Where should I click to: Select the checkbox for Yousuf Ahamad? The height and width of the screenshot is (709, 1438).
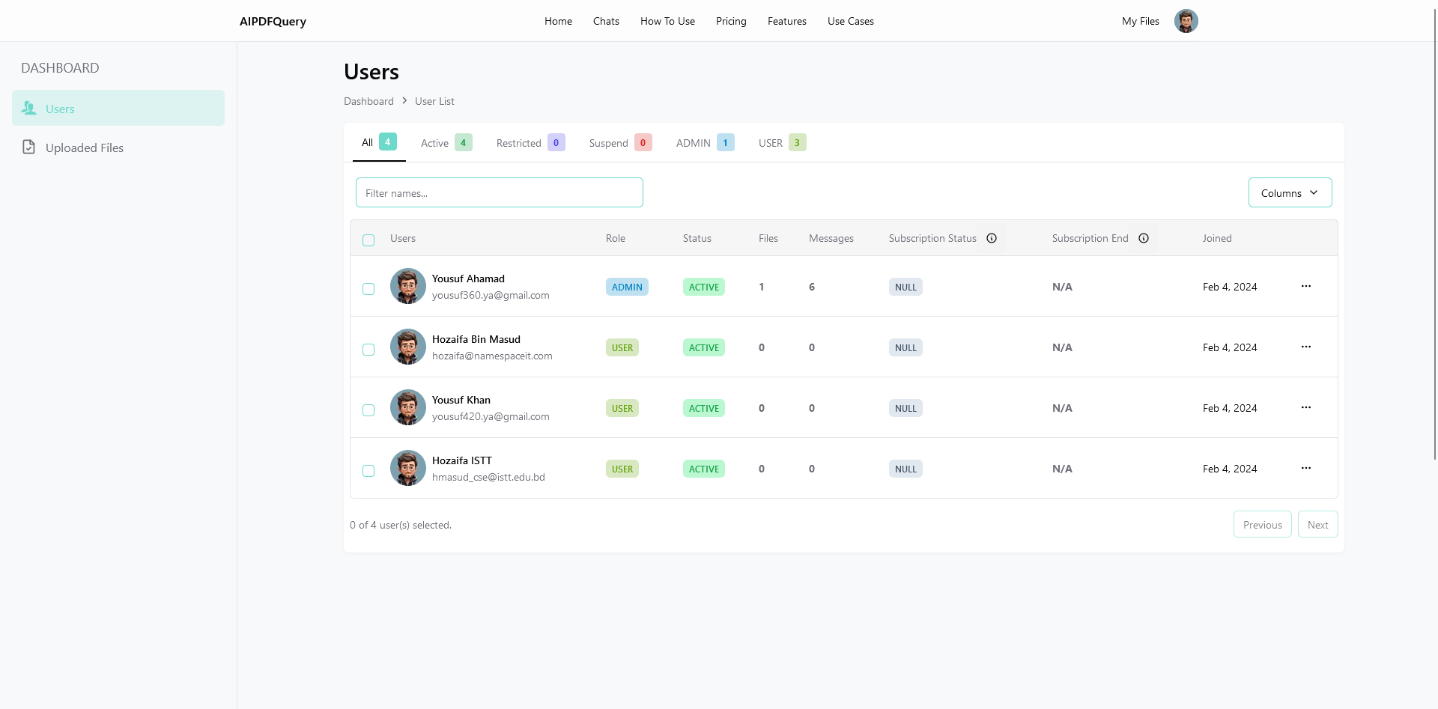368,289
